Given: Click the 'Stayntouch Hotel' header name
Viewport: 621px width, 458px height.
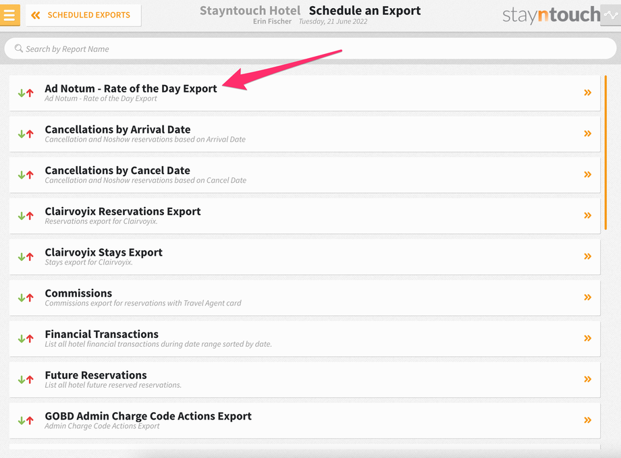Looking at the screenshot, I should pos(250,11).
